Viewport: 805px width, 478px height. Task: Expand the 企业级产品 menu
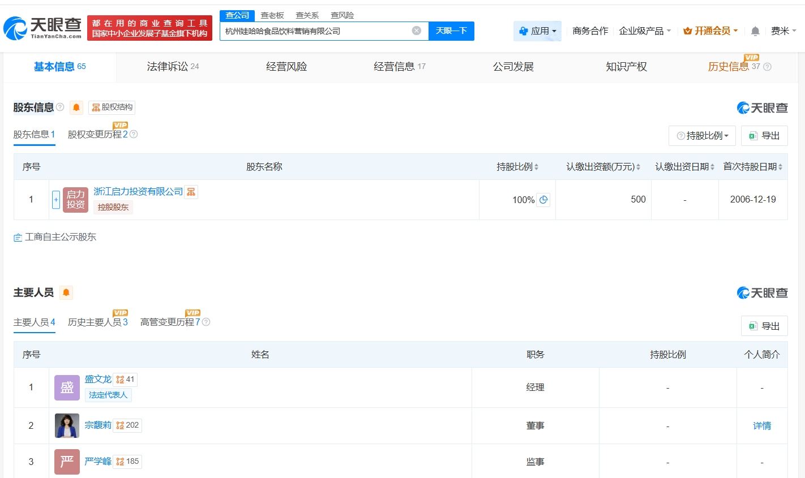tap(645, 31)
